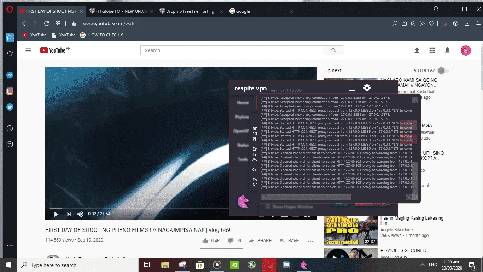Open HOW TO CHECH Y... bookmark
The width and height of the screenshot is (483, 272).
click(103, 35)
